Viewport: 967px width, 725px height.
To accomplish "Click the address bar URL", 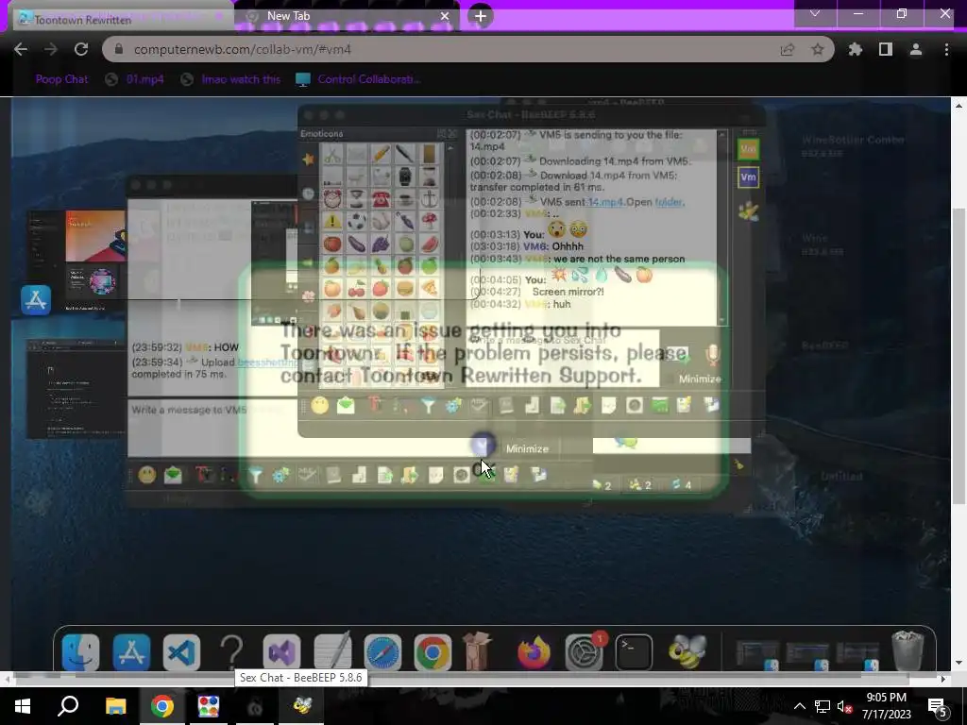I will point(243,49).
